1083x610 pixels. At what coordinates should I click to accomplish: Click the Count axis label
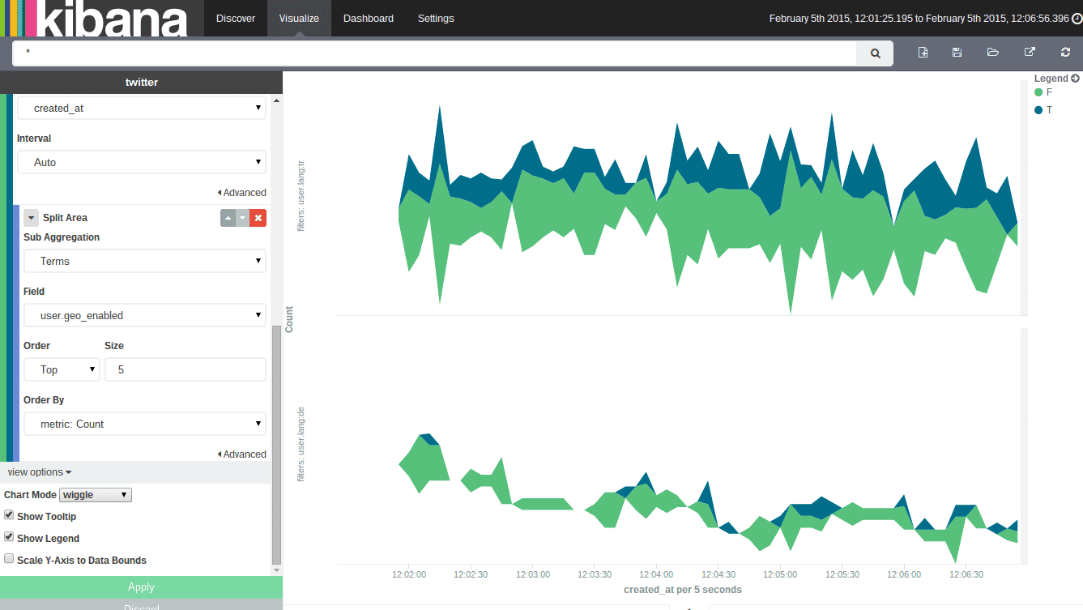click(289, 319)
